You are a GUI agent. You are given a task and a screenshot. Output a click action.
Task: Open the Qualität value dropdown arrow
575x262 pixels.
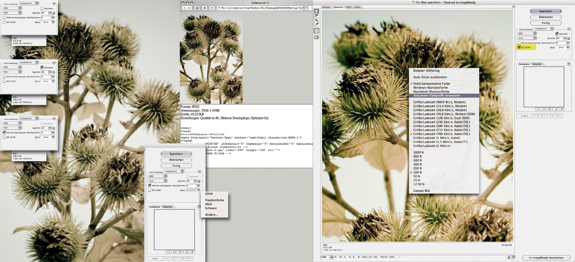click(x=564, y=39)
